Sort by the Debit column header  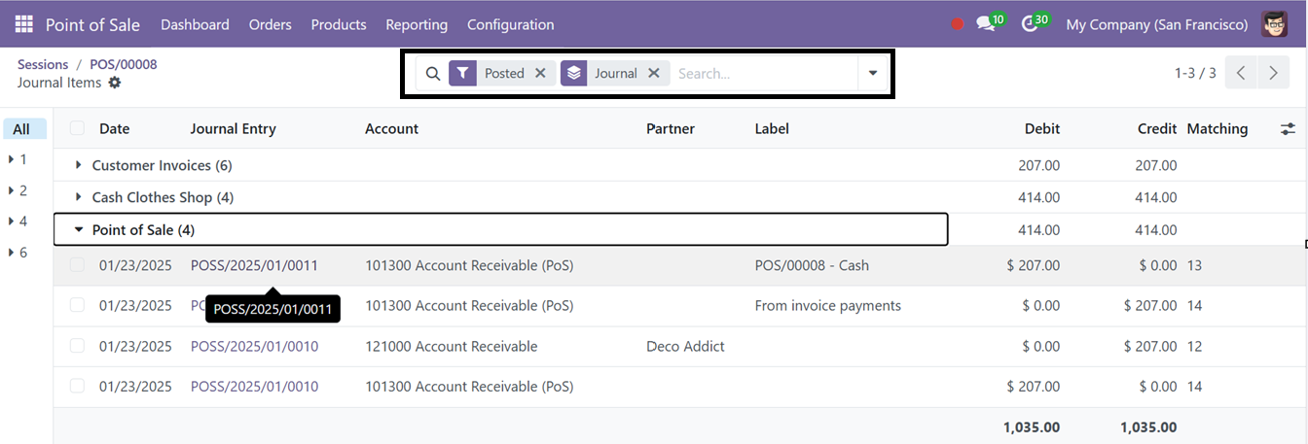pos(1042,128)
